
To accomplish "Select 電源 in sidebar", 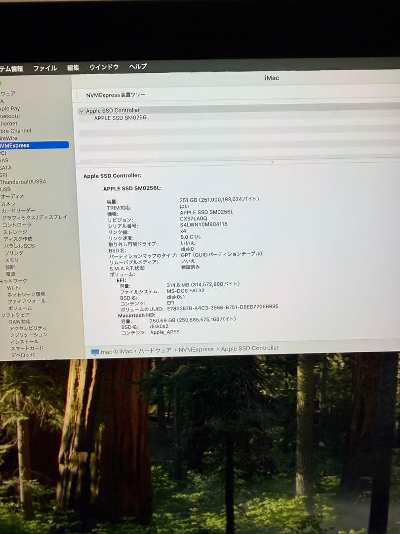I will point(10,274).
